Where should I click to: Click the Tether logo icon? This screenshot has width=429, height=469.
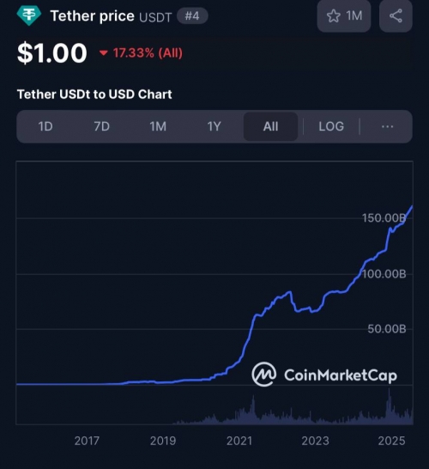28,15
